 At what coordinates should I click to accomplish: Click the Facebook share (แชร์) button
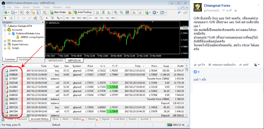pos(244,65)
